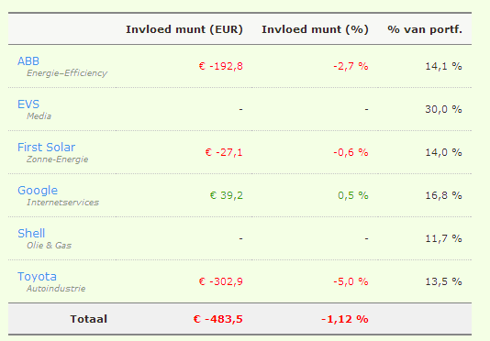Click the % van portf. column header
The image size is (490, 341).
425,29
